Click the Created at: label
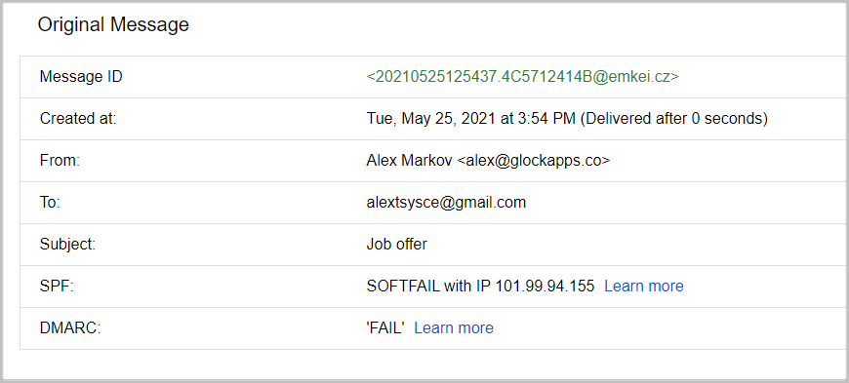 pyautogui.click(x=78, y=119)
